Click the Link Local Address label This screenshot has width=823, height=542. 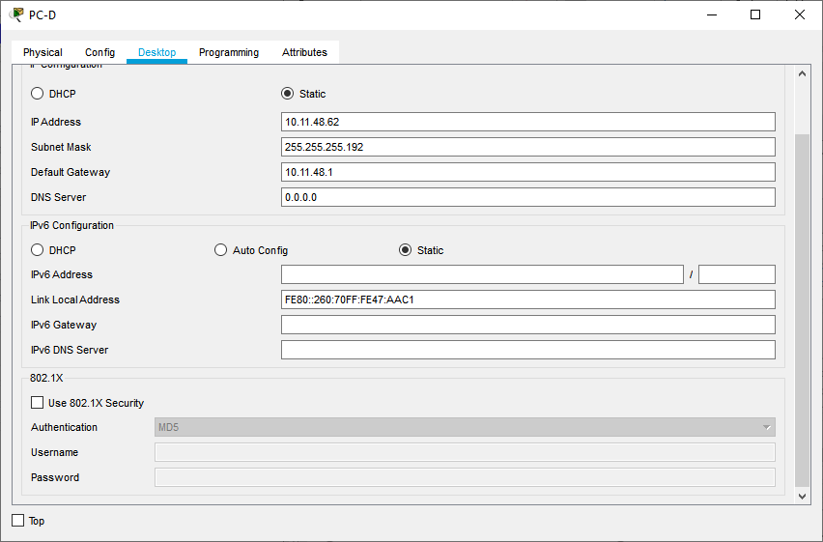click(x=75, y=300)
